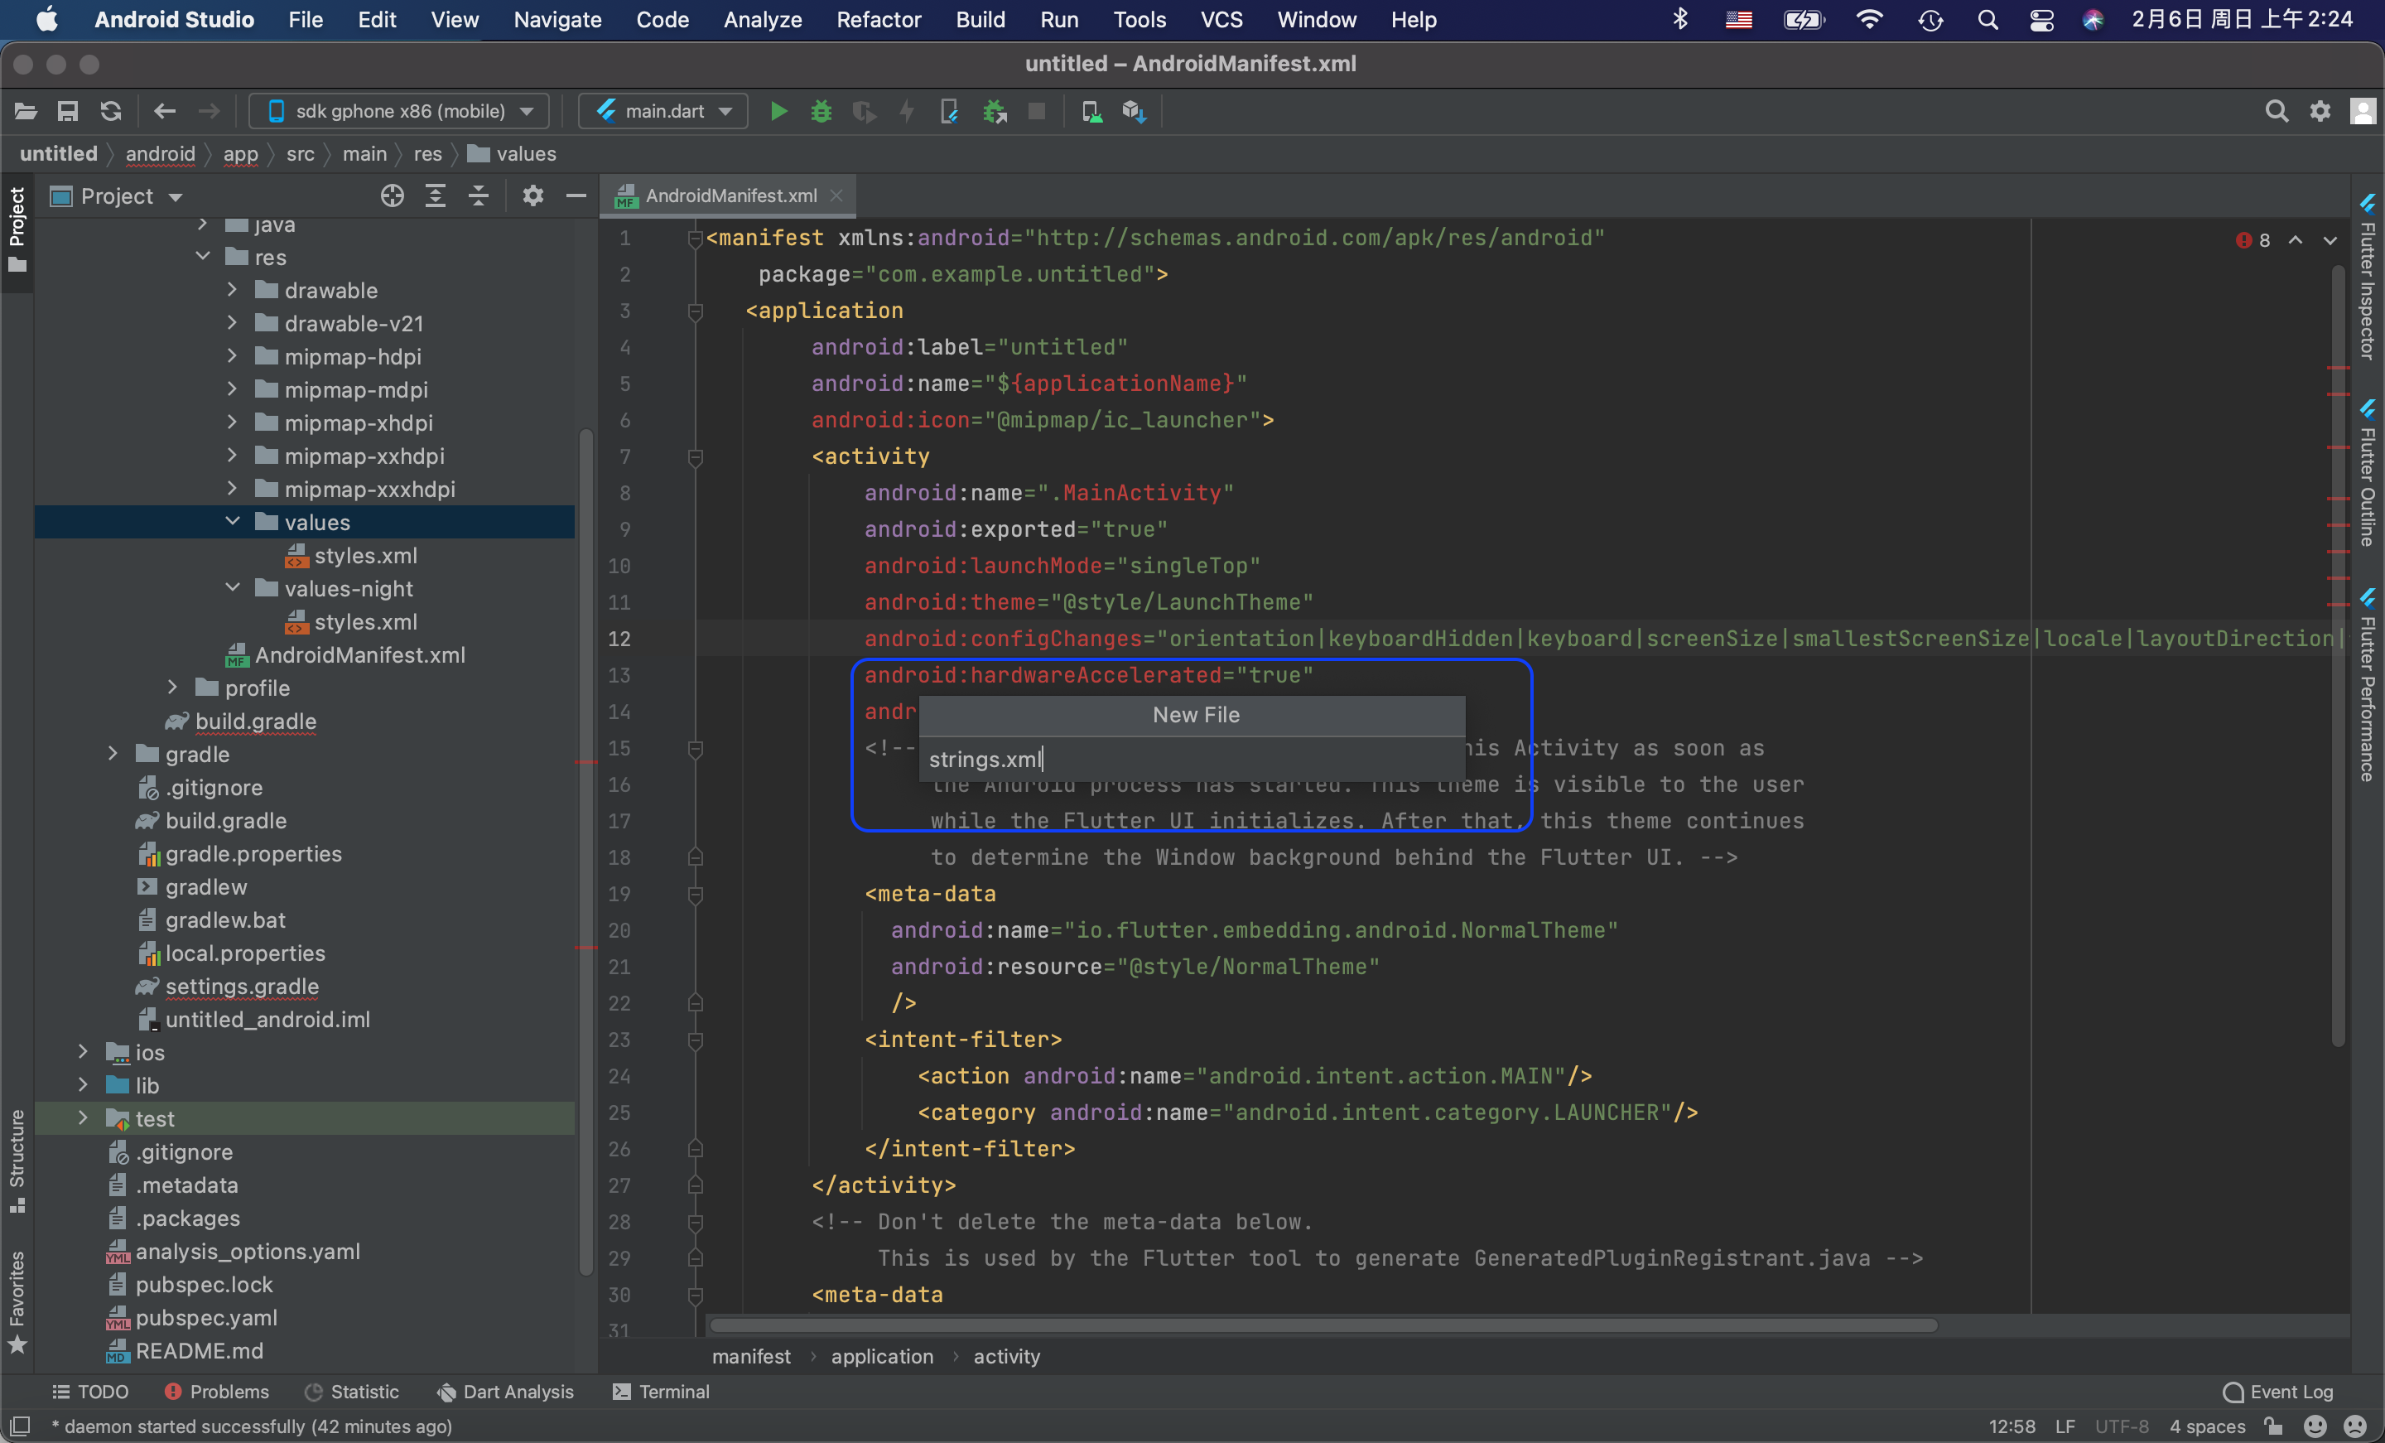2385x1443 pixels.
Task: Open the VCS menu
Action: tap(1221, 19)
